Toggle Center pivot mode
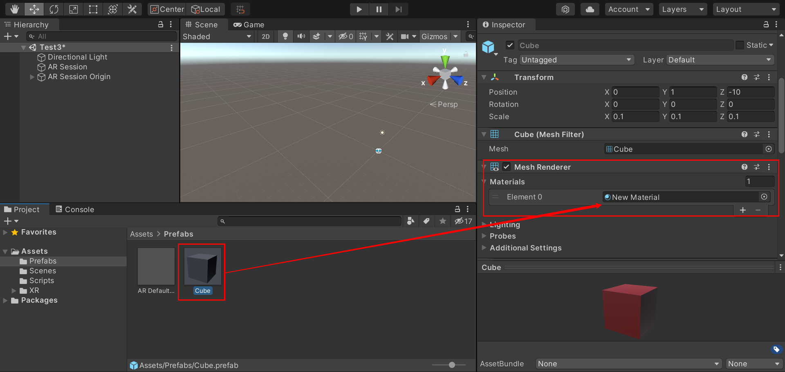The image size is (785, 372). coord(167,9)
